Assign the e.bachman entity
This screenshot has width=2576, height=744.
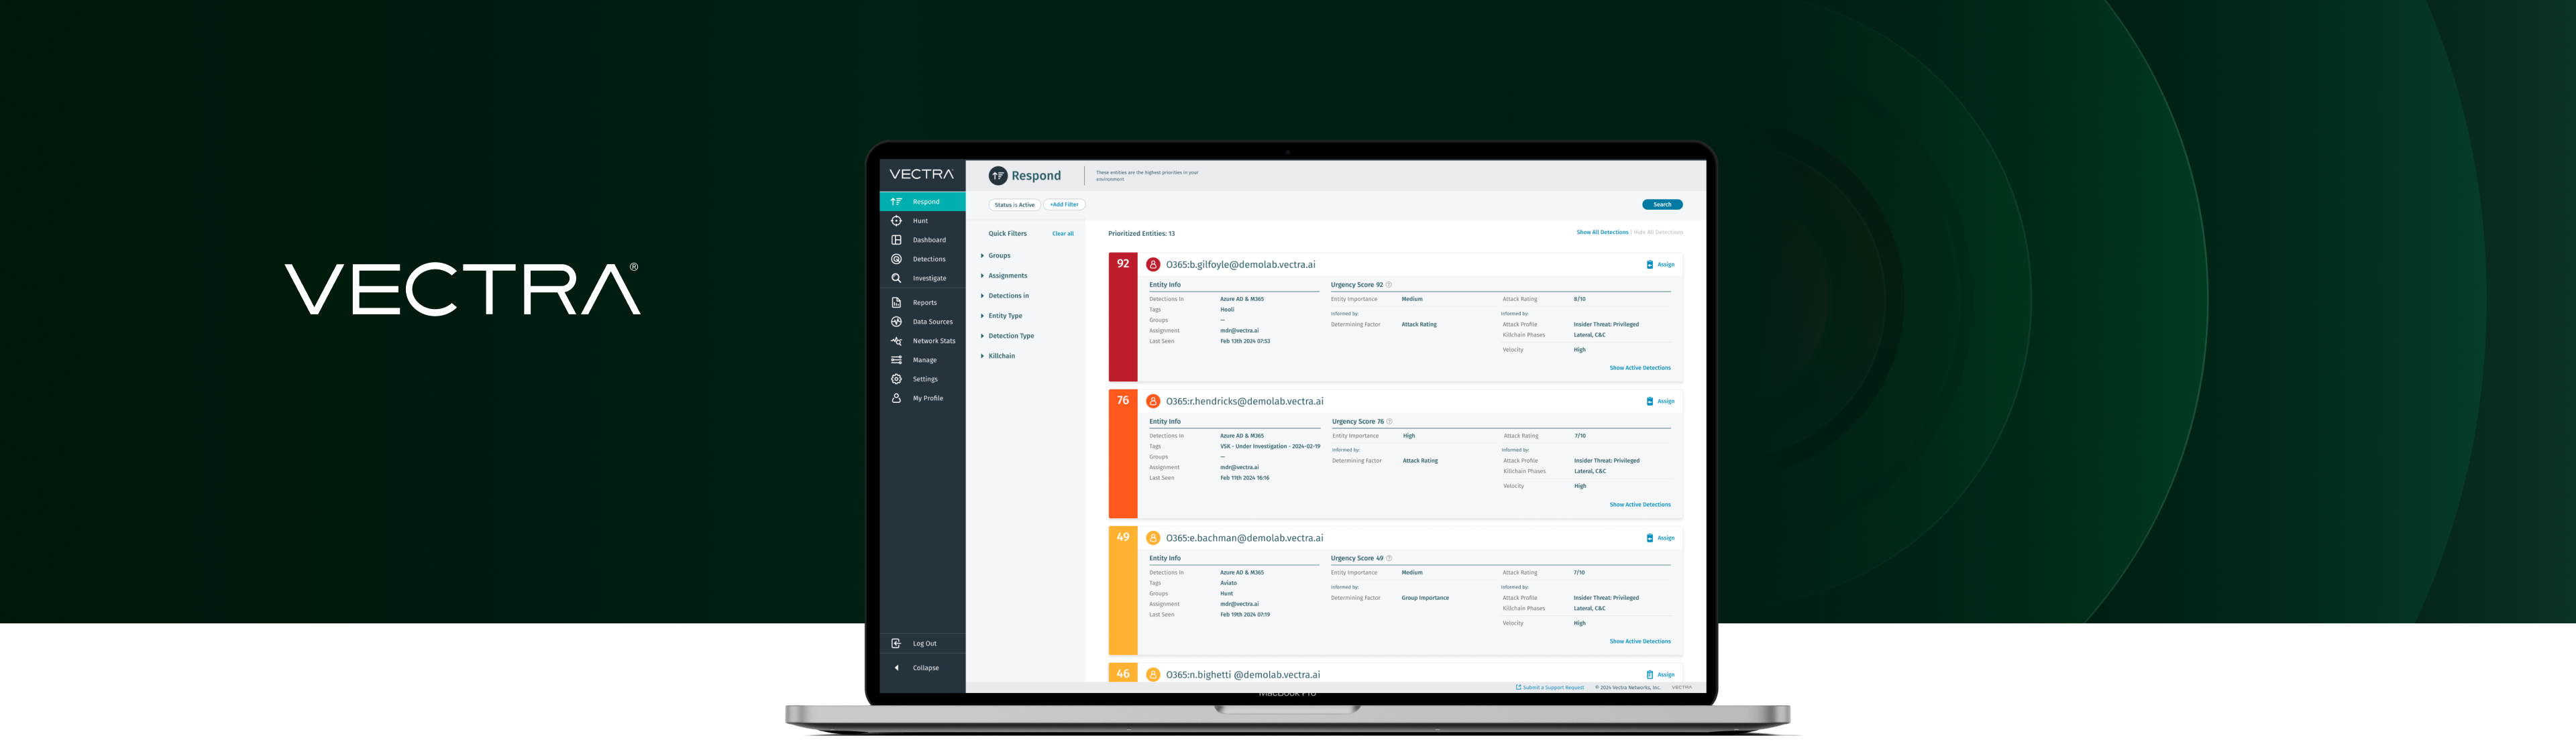coord(1660,538)
